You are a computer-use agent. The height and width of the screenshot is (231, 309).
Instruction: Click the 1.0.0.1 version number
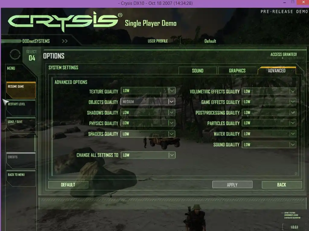[x=295, y=227]
